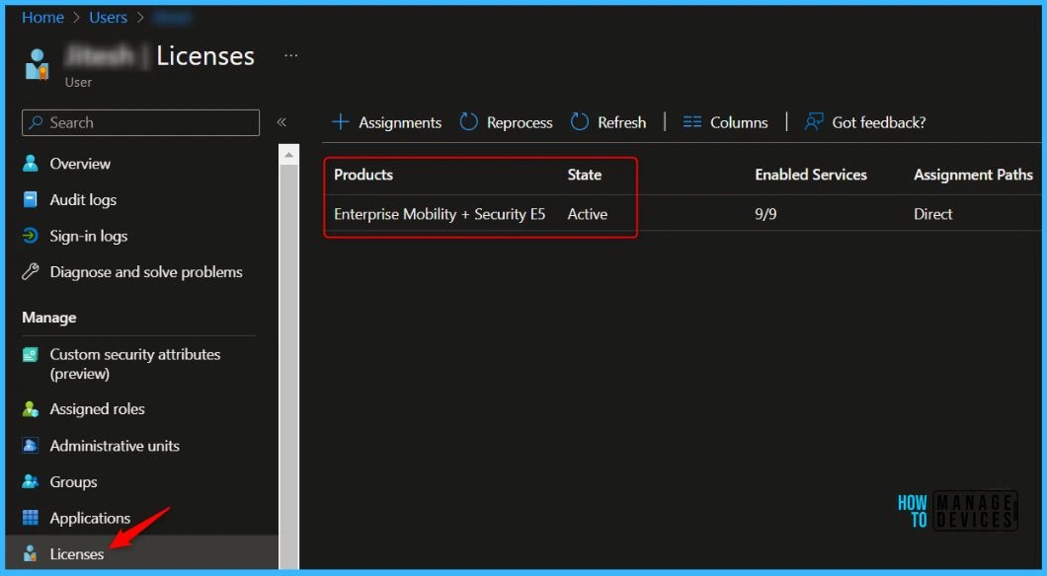This screenshot has height=576, width=1047.
Task: Open Columns chooser
Action: (725, 122)
